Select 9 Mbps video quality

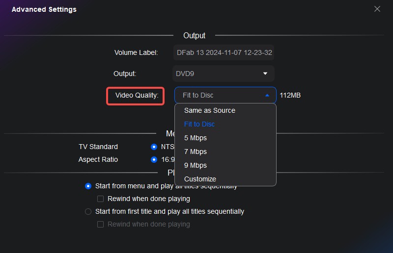(196, 165)
